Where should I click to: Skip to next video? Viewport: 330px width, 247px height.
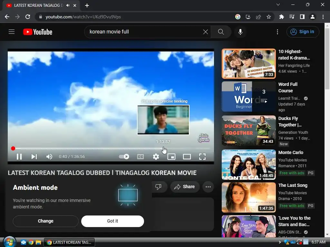point(34,157)
